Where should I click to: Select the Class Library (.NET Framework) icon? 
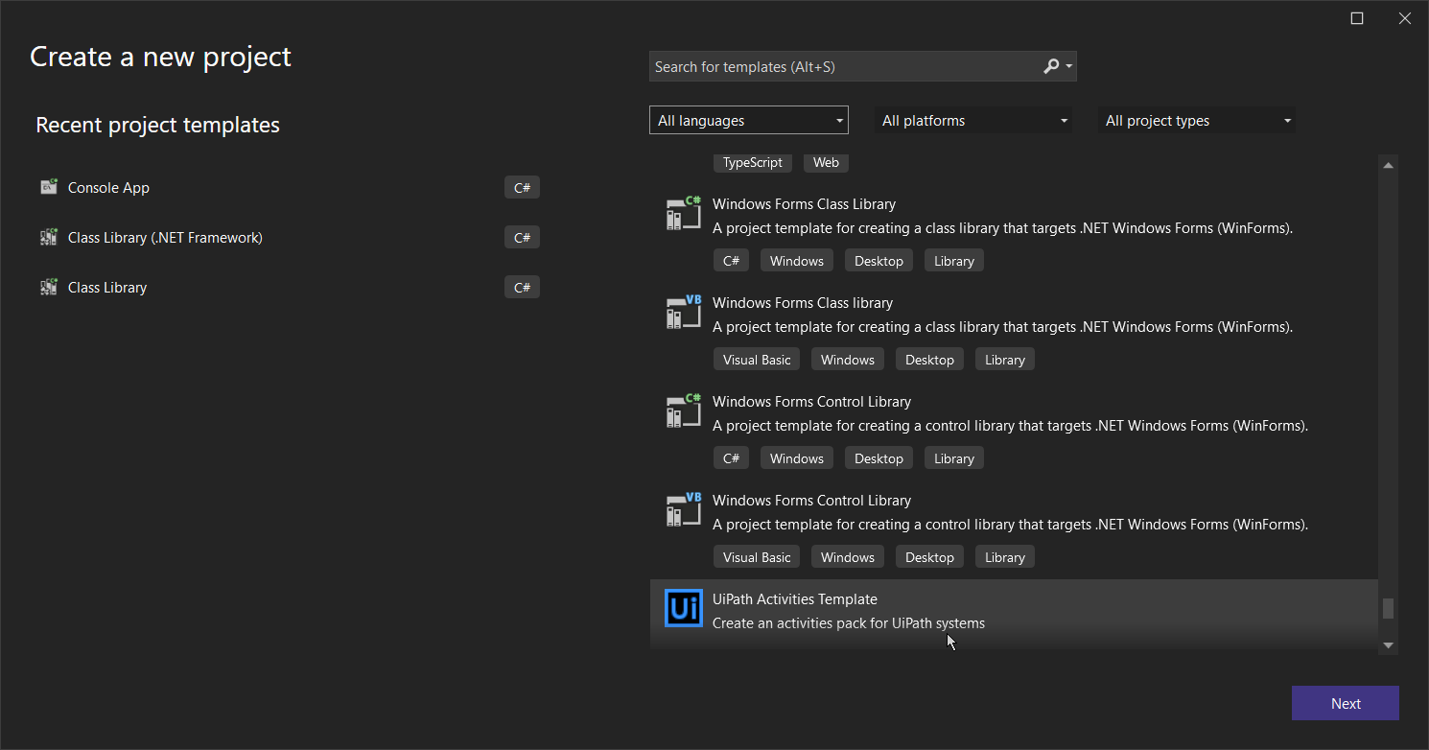(49, 237)
